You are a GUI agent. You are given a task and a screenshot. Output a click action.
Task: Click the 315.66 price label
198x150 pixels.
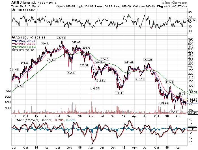[x=76, y=42]
